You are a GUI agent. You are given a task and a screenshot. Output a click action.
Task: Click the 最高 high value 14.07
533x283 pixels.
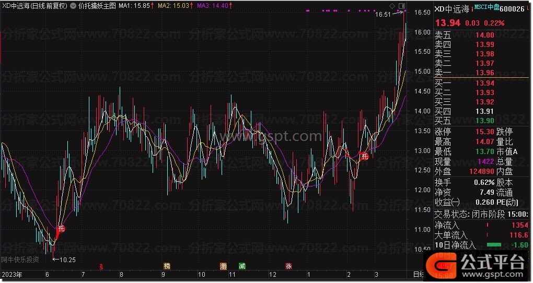[x=485, y=141]
